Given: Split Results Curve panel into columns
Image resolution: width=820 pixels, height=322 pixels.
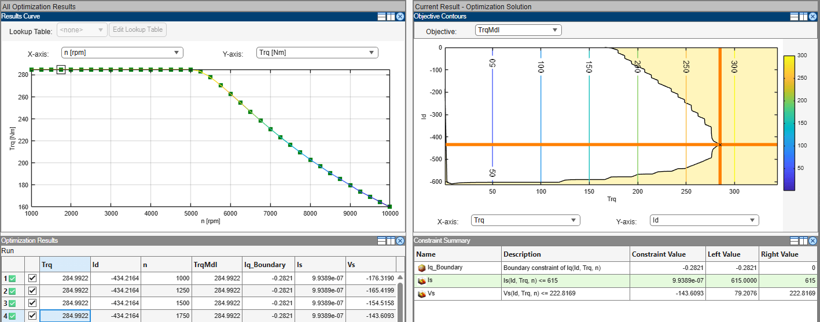Looking at the screenshot, I should click(391, 16).
